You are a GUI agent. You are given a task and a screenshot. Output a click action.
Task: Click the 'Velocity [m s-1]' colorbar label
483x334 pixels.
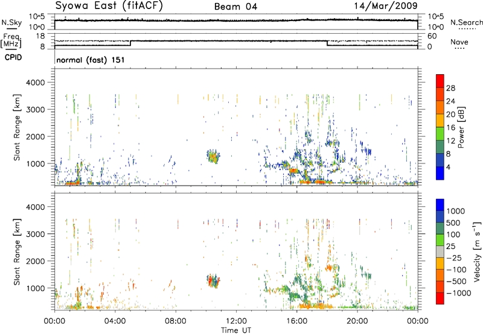(x=477, y=251)
